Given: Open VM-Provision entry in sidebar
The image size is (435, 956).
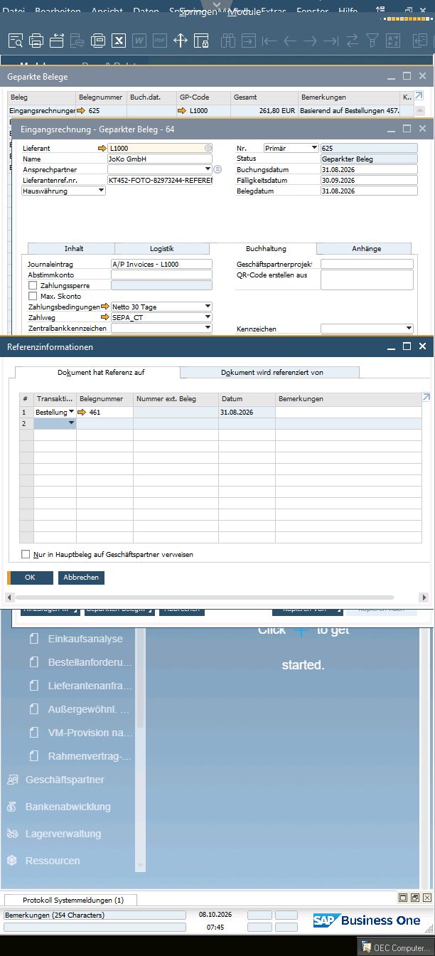Looking at the screenshot, I should click(x=90, y=733).
